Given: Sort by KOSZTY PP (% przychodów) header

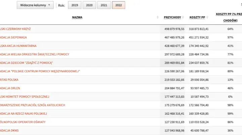Looking at the screenshot, I should (229, 17).
